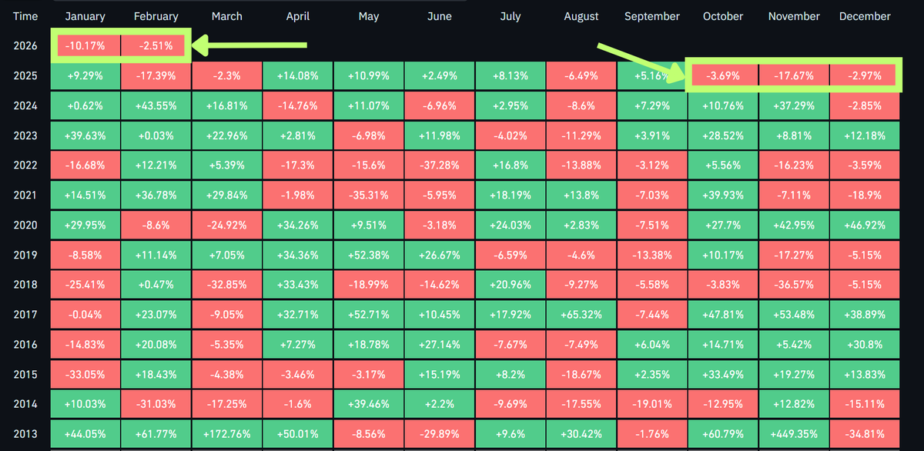The width and height of the screenshot is (924, 451).
Task: Select the 2022 row label
Action: [x=25, y=165]
